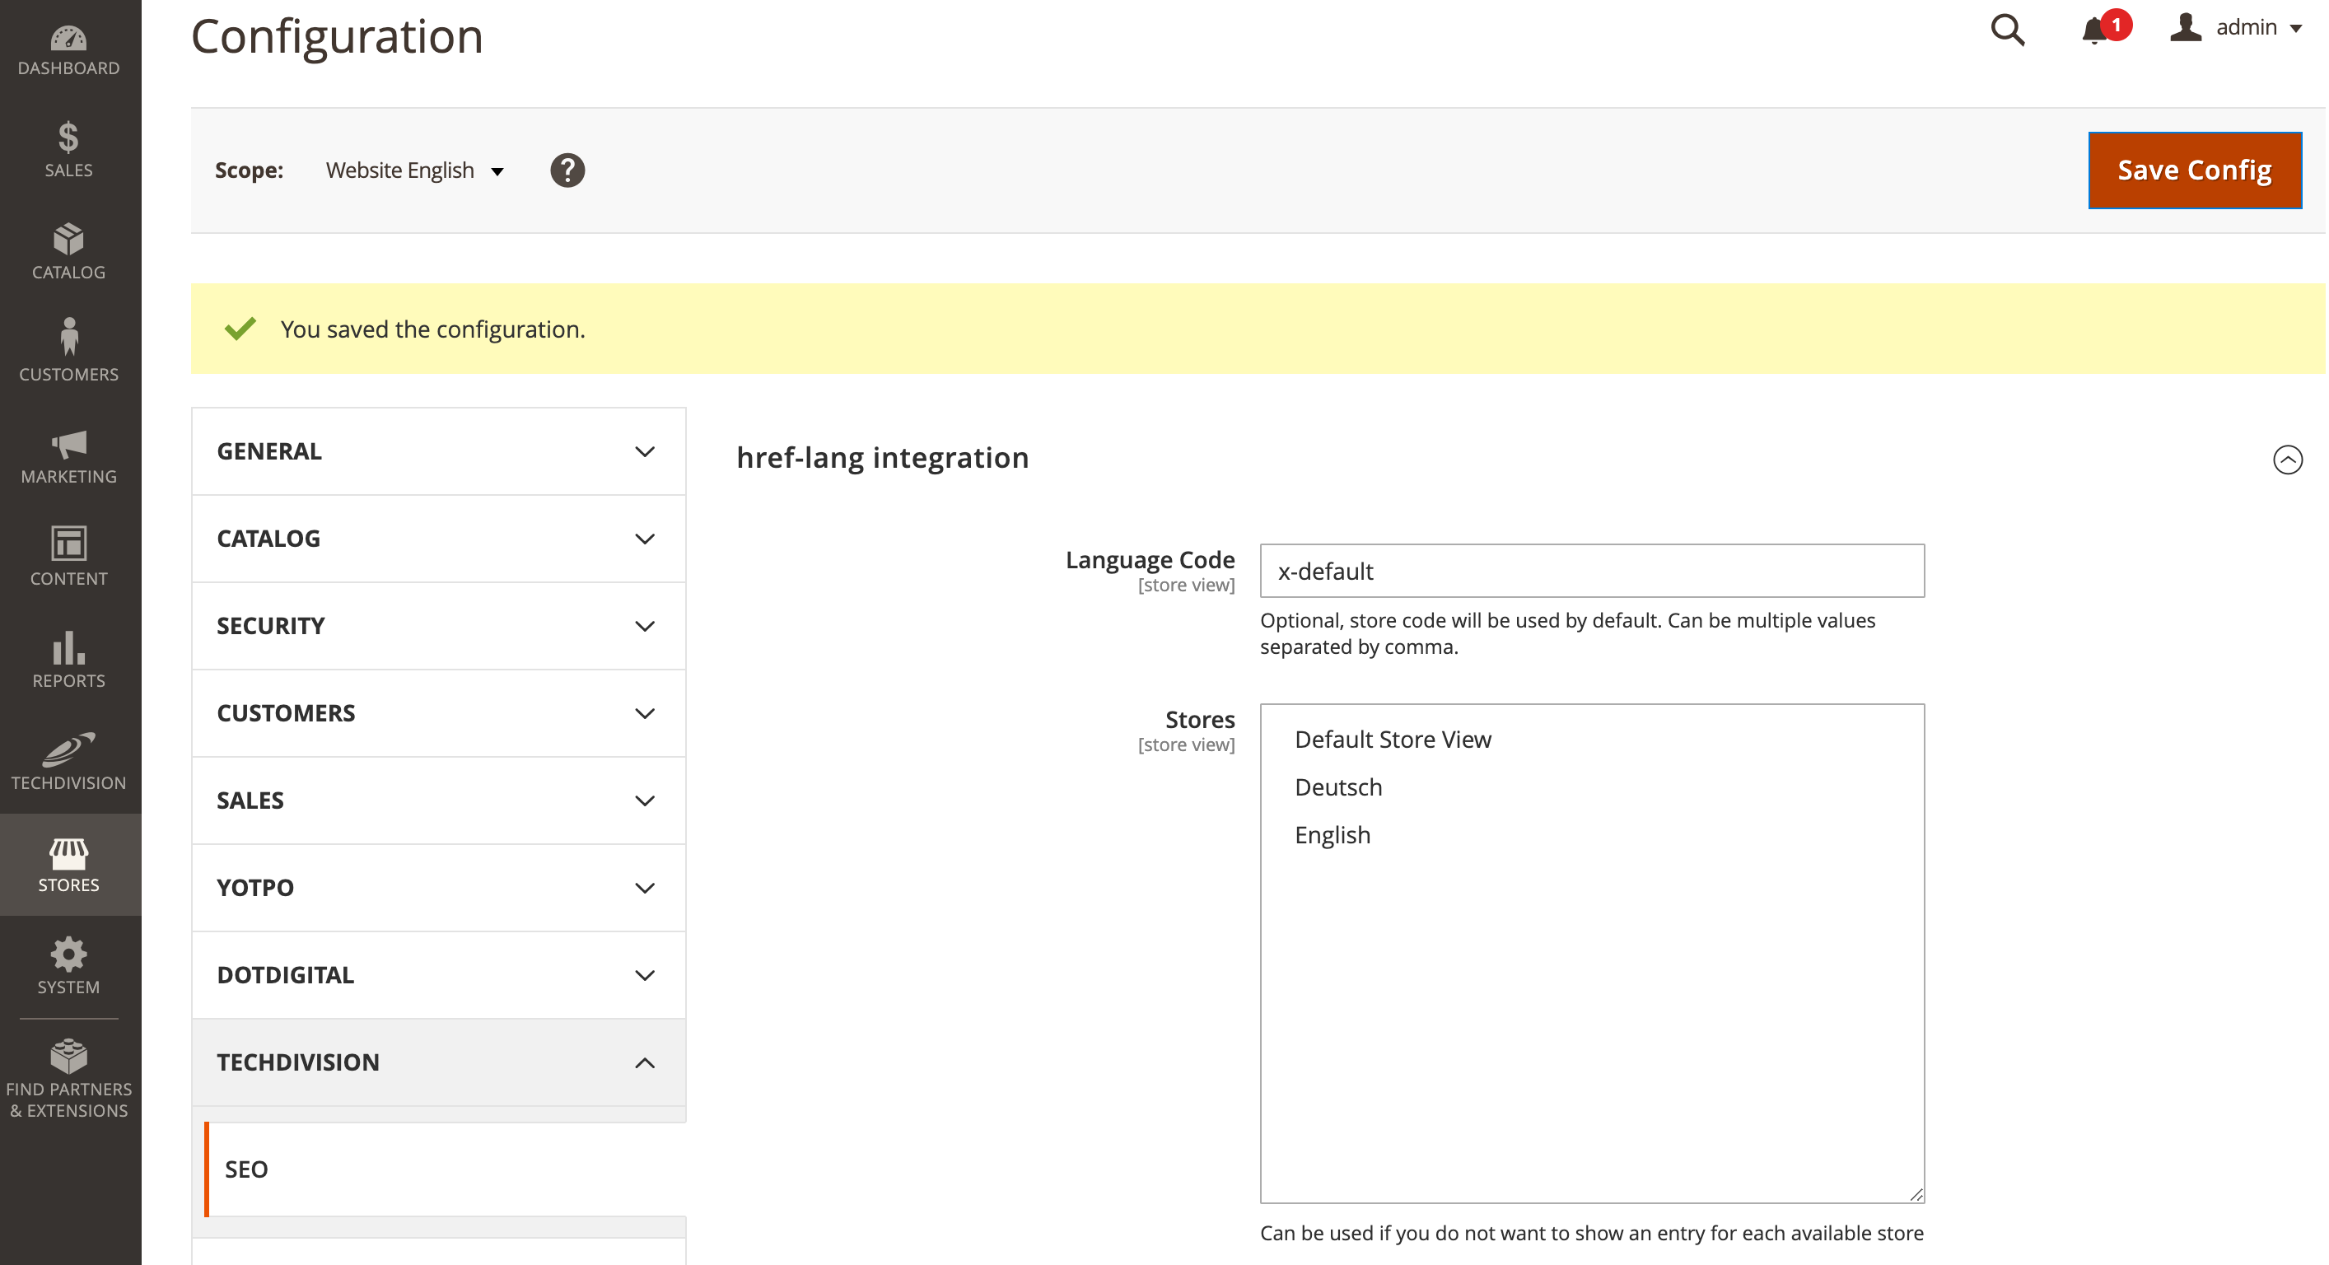Select Deutsch in the Stores list
The image size is (2329, 1265).
click(x=1339, y=787)
